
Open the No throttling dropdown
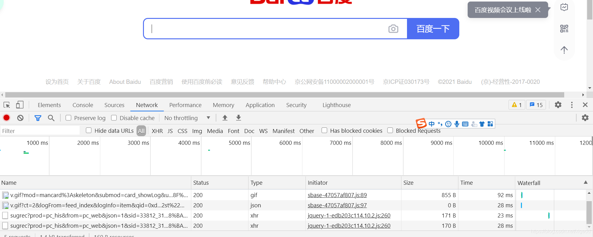click(187, 118)
